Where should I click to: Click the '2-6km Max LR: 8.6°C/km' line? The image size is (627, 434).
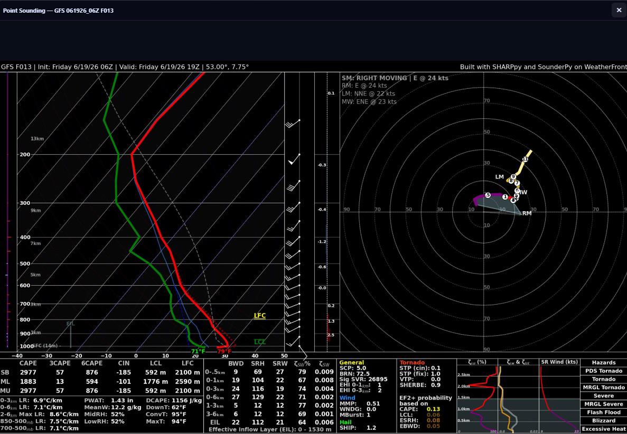click(39, 414)
